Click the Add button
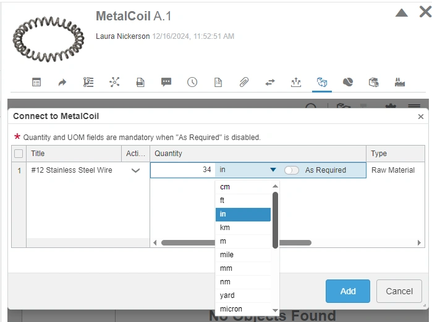 click(x=348, y=291)
